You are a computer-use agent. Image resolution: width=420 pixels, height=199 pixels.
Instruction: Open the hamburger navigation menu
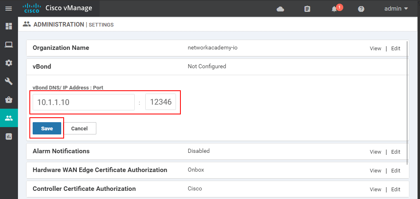(9, 9)
